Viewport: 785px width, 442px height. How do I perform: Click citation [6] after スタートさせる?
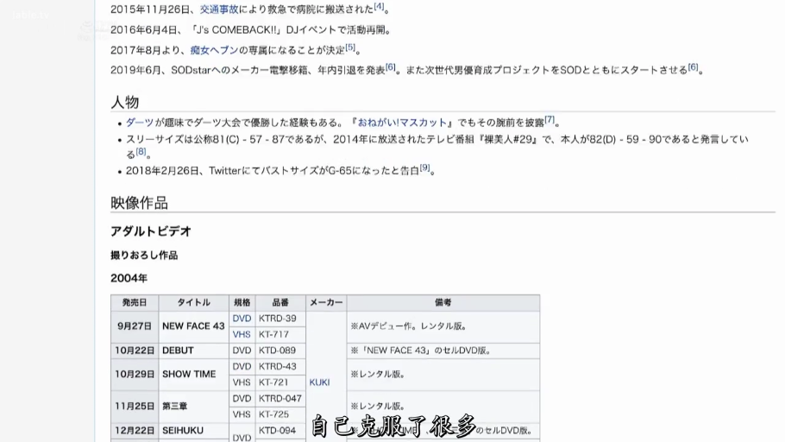pyautogui.click(x=693, y=67)
